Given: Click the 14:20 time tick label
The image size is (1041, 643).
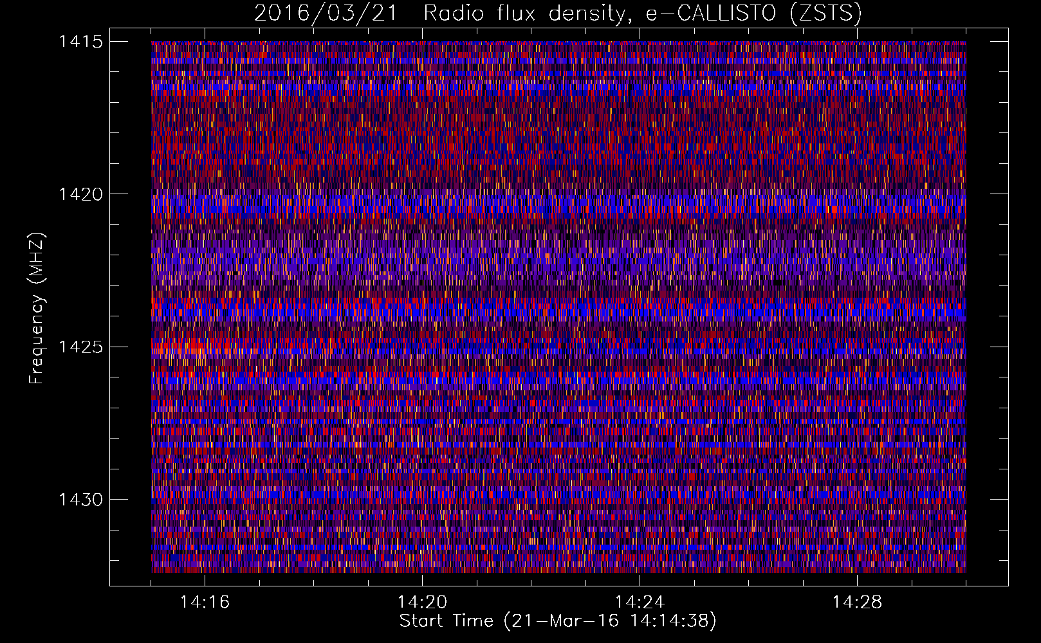Looking at the screenshot, I should pos(422,602).
